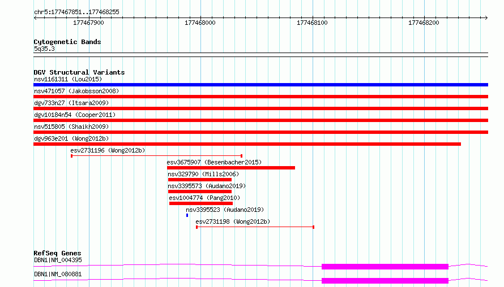Click the RefSeq Genes track title

tap(57, 253)
